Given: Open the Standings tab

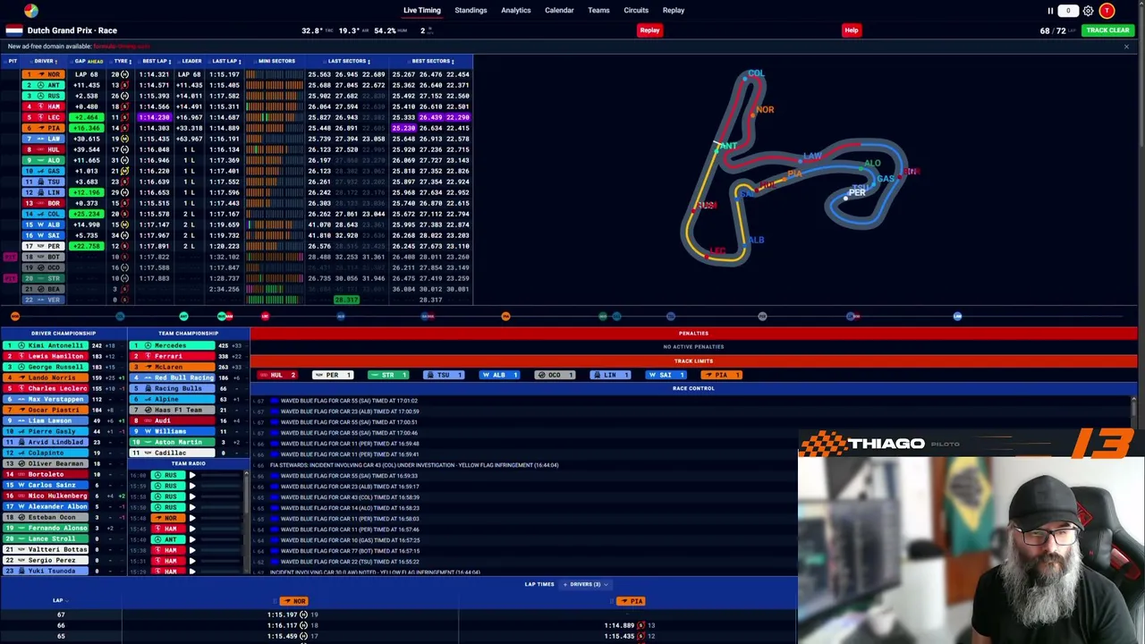Looking at the screenshot, I should tap(471, 11).
